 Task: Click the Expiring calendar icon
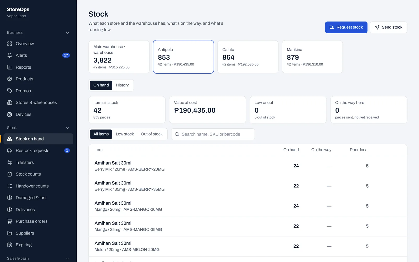(10, 245)
